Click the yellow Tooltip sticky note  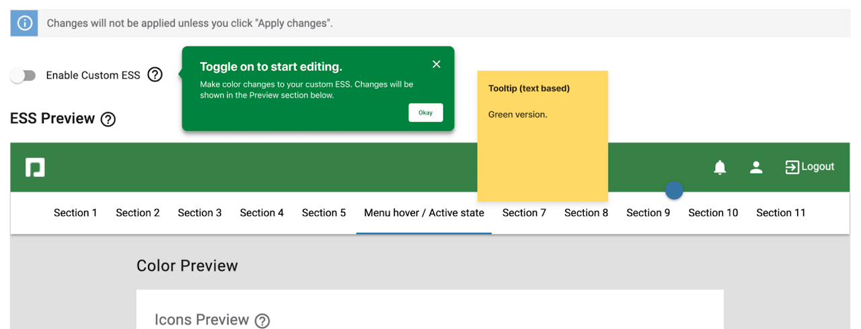543,136
